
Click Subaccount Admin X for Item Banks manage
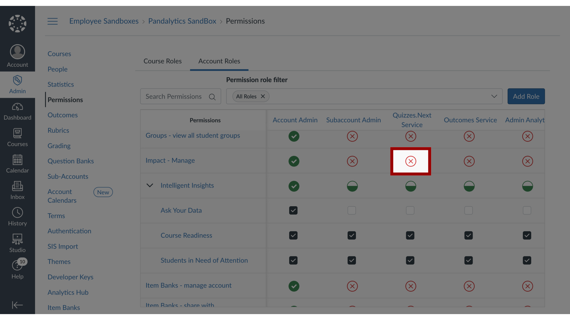coord(352,286)
